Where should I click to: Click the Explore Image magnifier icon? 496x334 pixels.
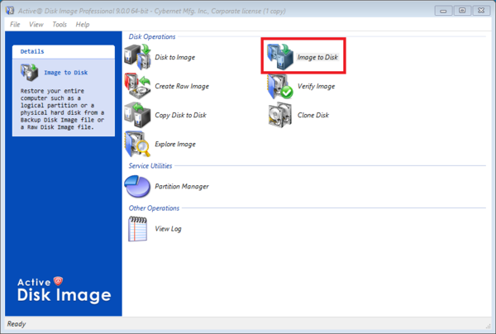pyautogui.click(x=137, y=144)
